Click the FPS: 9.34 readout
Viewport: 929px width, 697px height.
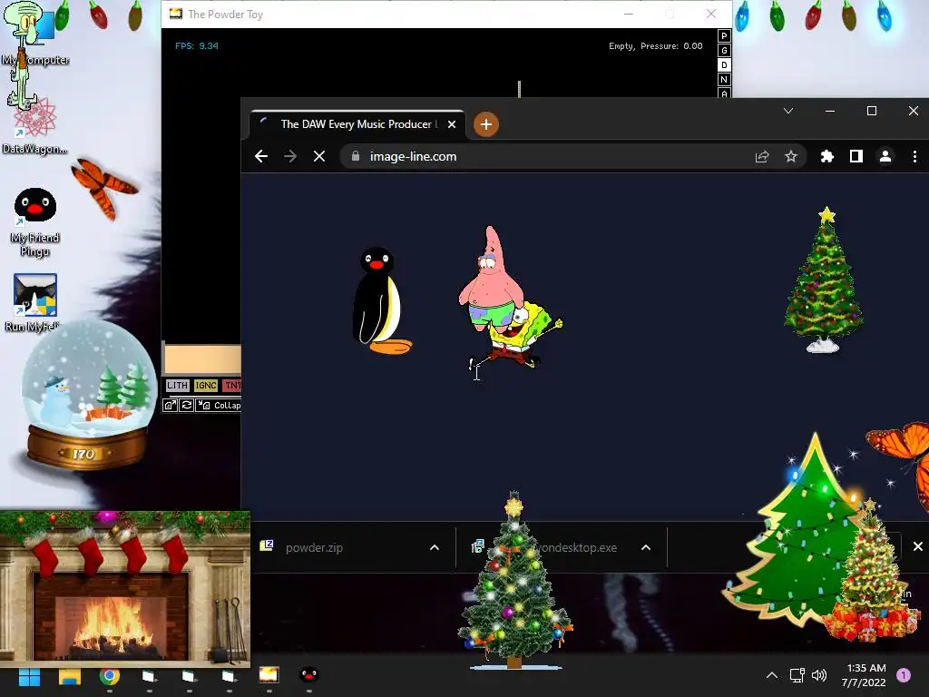coord(197,45)
